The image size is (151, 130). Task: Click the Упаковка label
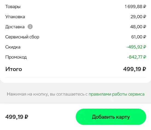pyautogui.click(x=15, y=17)
